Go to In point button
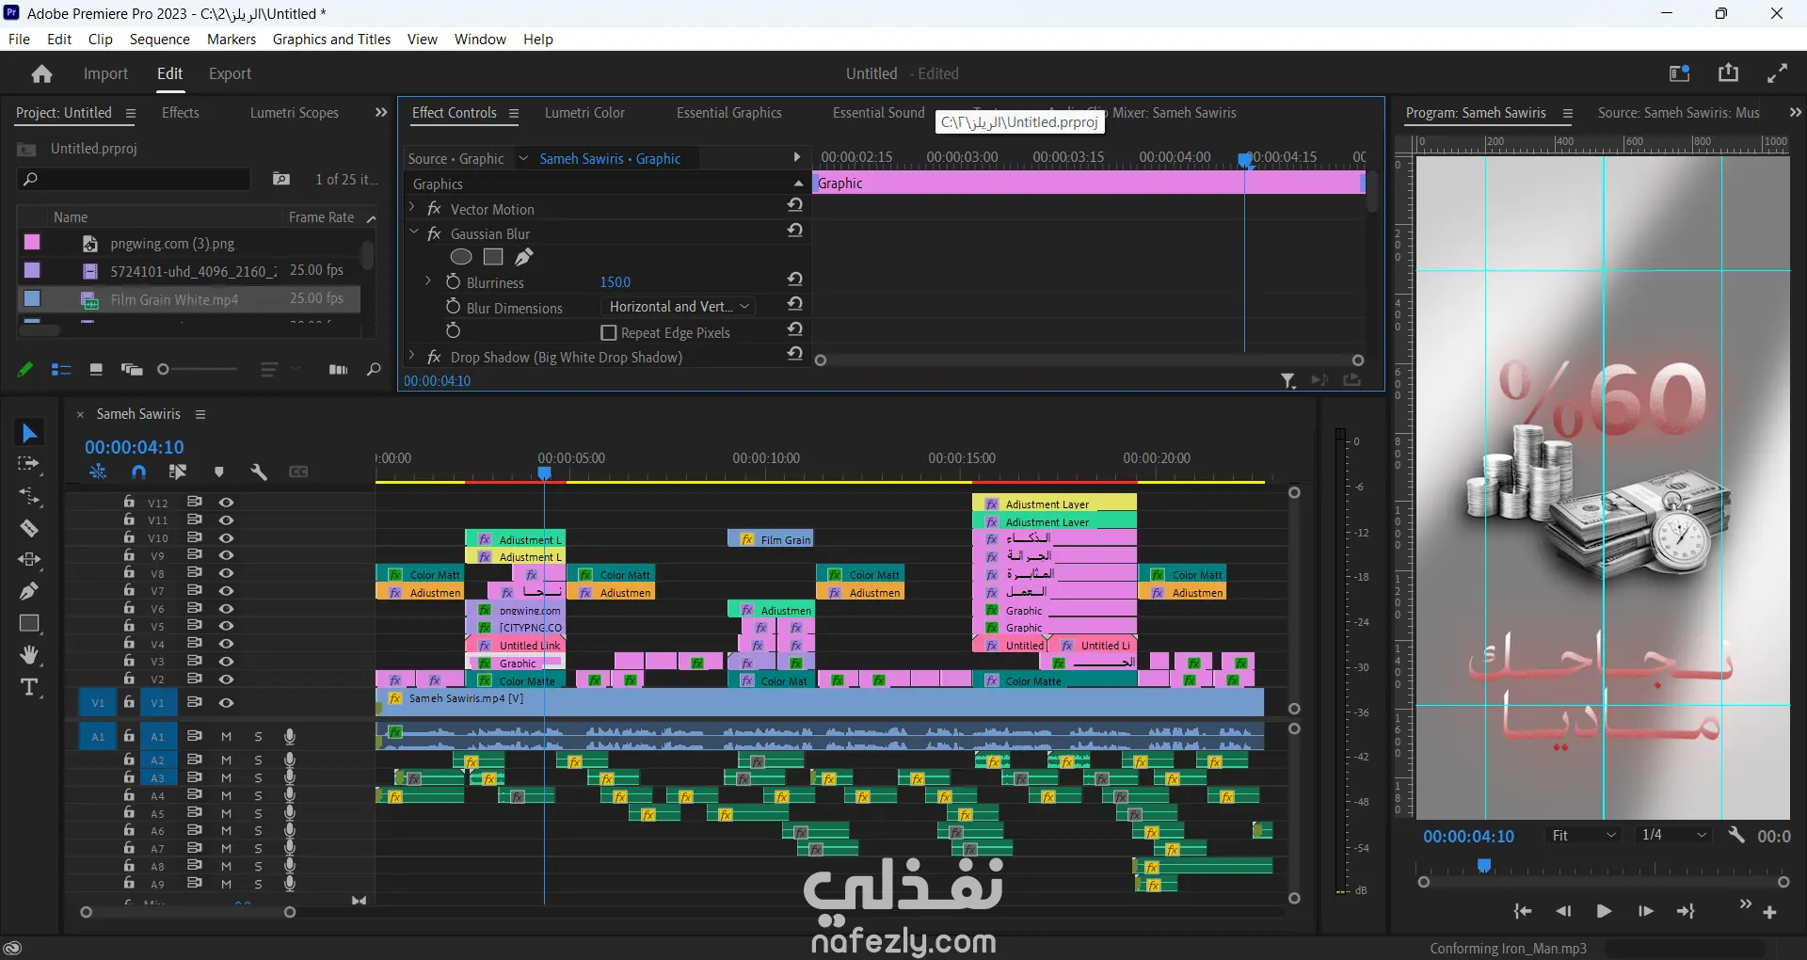The height and width of the screenshot is (960, 1807). pos(1522,911)
